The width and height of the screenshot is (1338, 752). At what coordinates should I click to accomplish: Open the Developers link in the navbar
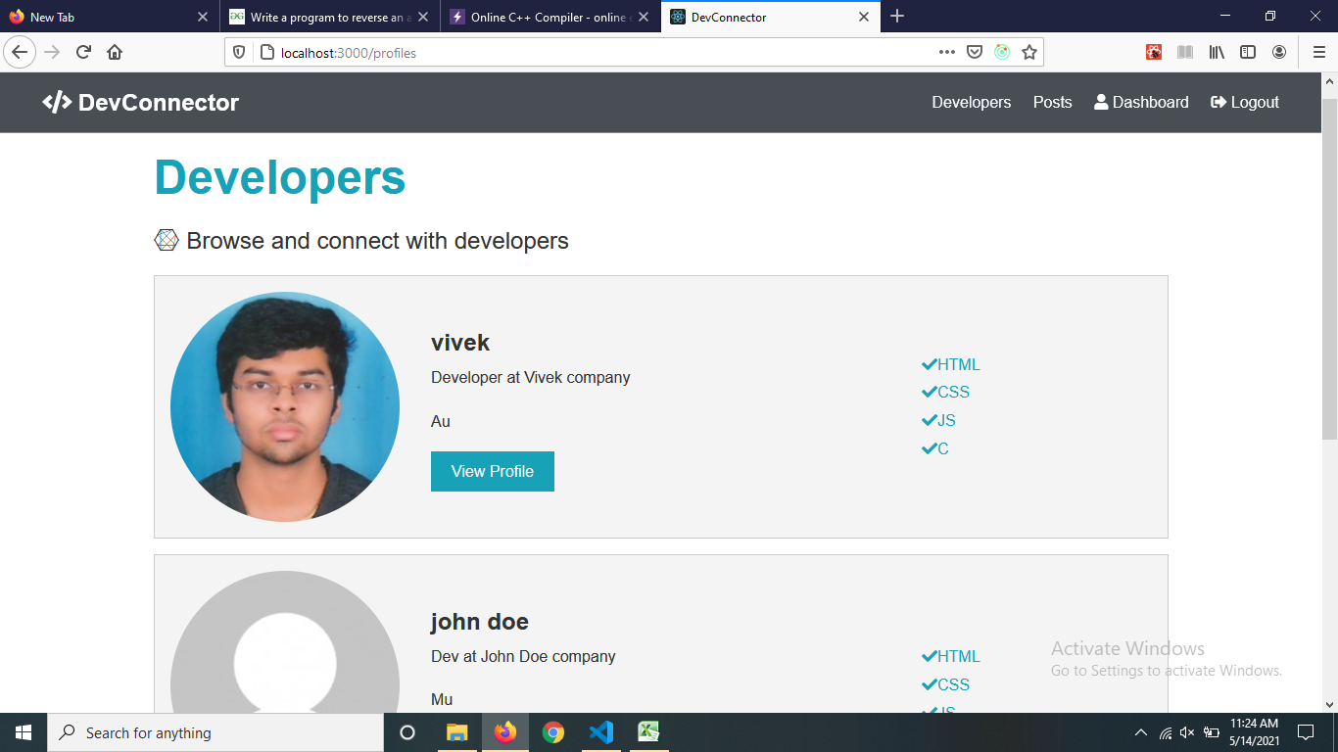971,102
